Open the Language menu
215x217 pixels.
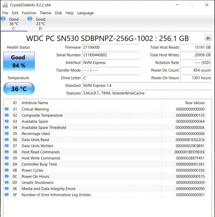pos(85,13)
